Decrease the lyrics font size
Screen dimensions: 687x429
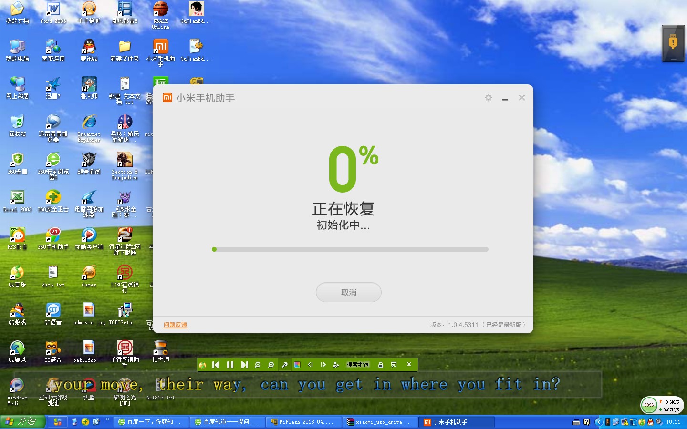[x=258, y=365]
